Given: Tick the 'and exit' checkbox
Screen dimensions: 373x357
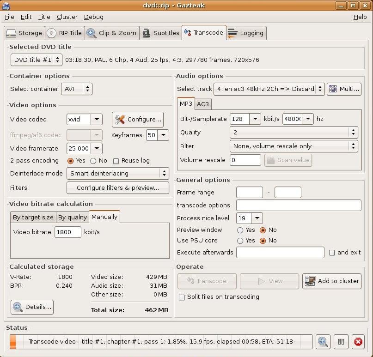Looking at the screenshot, I should pos(332,253).
